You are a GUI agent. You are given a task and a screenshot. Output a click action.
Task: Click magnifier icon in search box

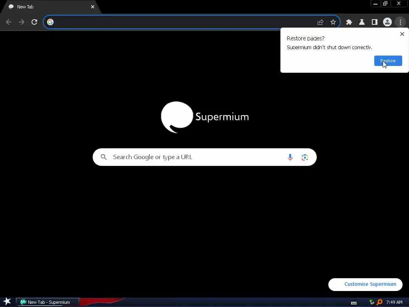103,157
